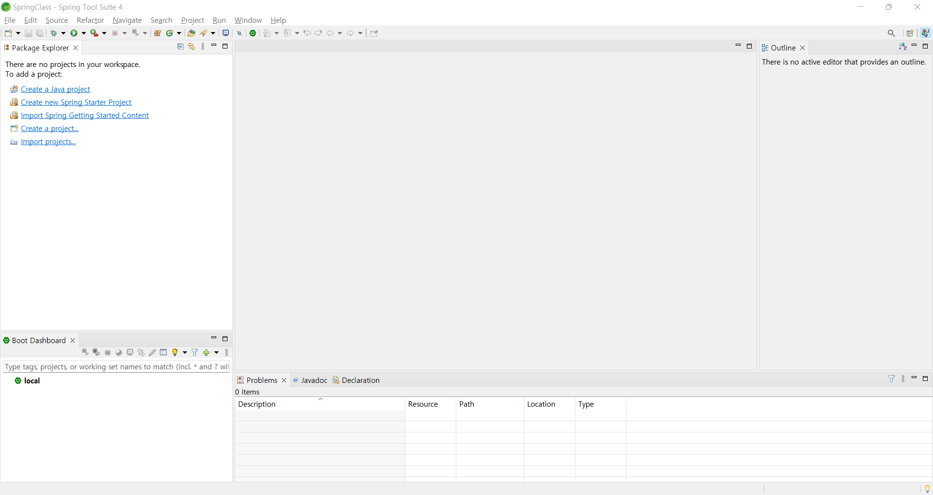Click the Open Type folder icon

pos(191,33)
